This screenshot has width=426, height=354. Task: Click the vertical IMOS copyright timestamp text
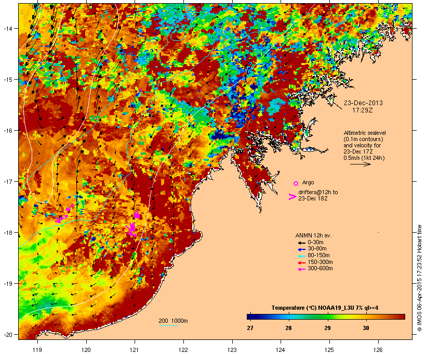[419, 278]
